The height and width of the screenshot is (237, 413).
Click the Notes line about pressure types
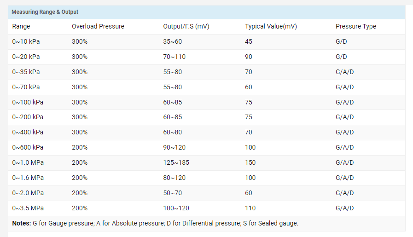(155, 223)
